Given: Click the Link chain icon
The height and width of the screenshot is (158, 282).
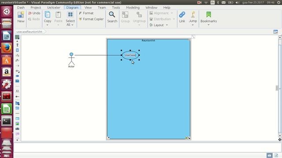Looking at the screenshot, I should [182, 14].
